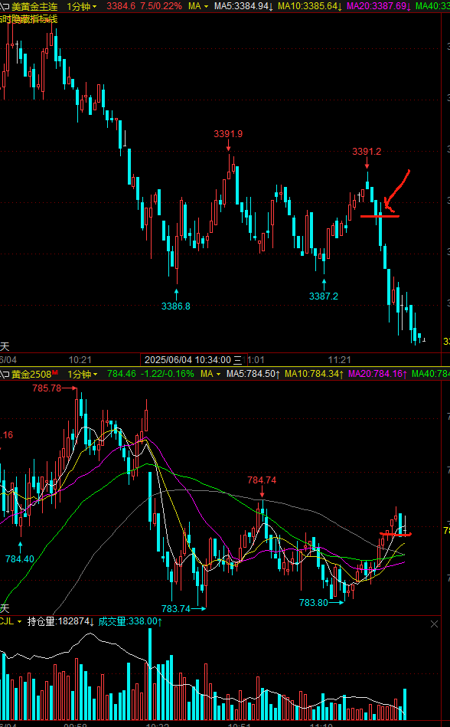Click the hand-drawn red arrow annotation
Screen dimensions: 450x727
(396, 192)
